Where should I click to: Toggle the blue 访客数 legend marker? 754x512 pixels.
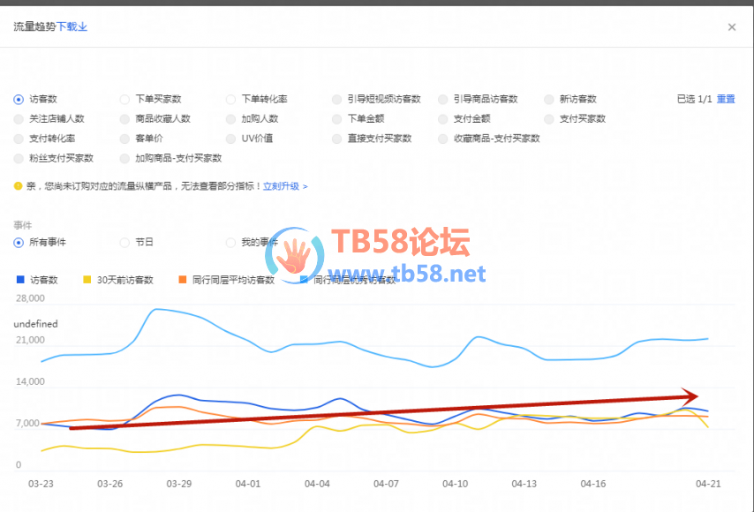point(20,280)
